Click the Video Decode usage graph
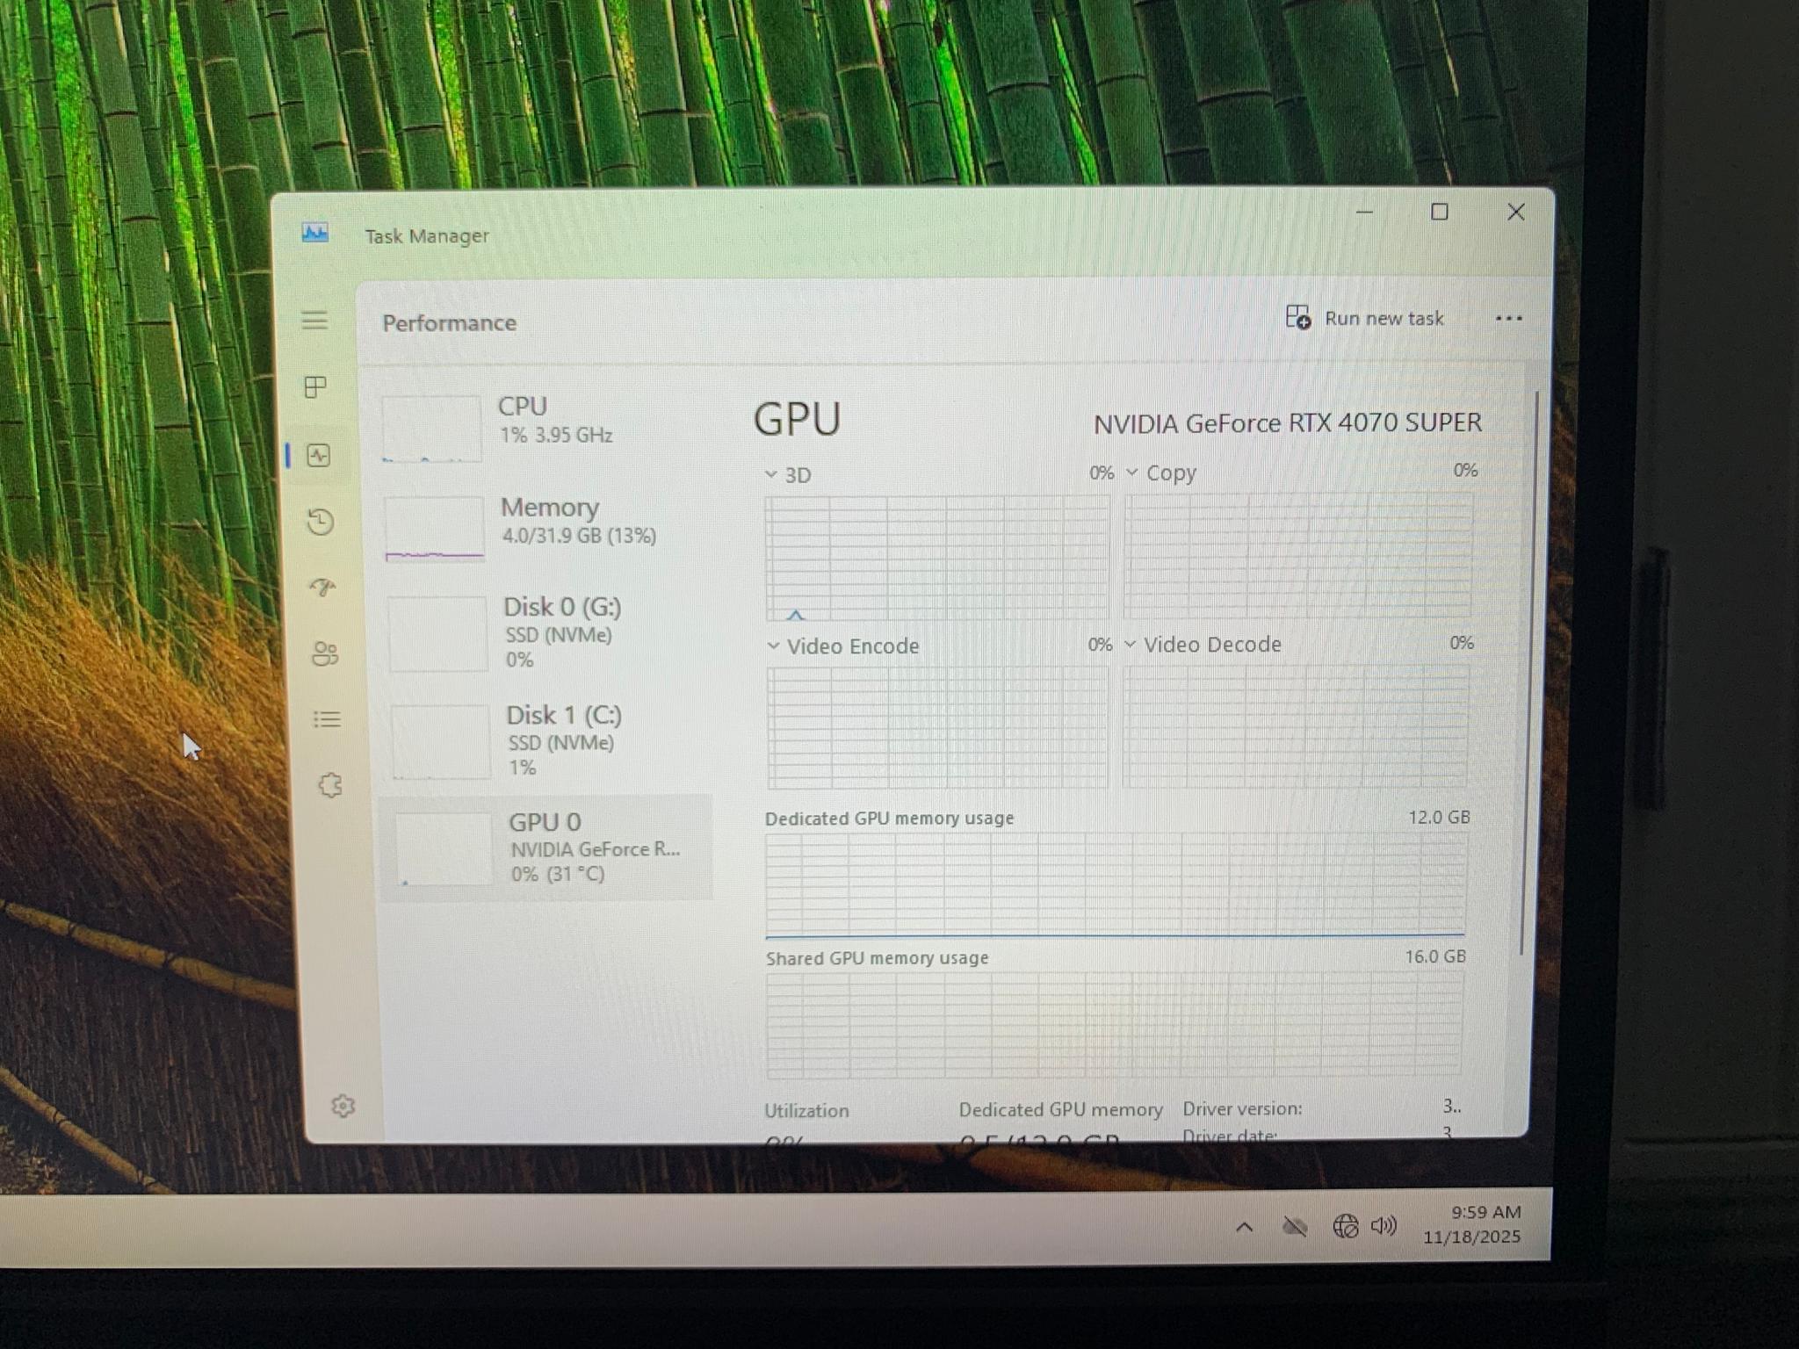 pos(1296,725)
